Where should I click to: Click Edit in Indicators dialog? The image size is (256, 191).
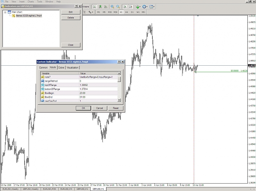pos(71,12)
